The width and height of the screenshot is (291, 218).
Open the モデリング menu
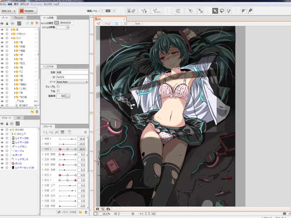[x=24, y=4]
